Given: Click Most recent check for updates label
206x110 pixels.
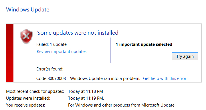Looking at the screenshot, I should 35,91.
